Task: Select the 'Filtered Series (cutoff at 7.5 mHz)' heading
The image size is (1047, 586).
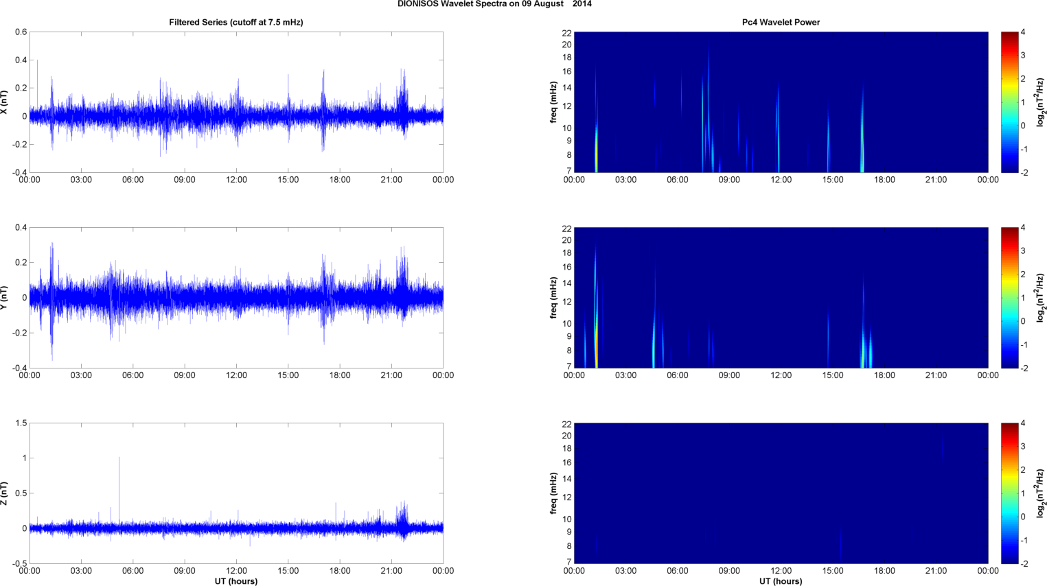Action: (236, 22)
